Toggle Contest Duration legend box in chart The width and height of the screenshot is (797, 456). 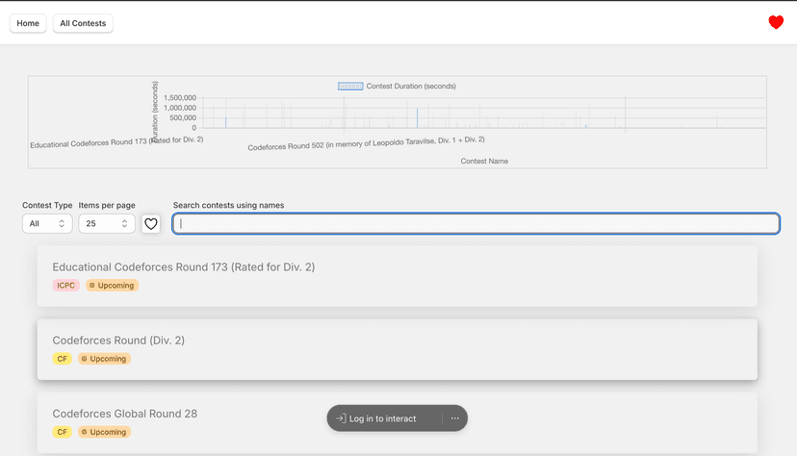tap(350, 87)
